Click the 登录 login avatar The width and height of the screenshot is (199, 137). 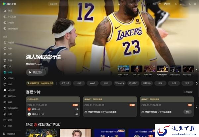click(167, 4)
